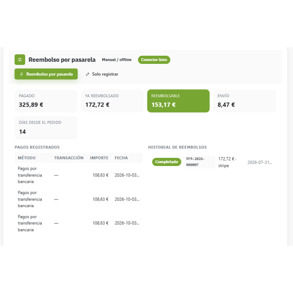Viewport: 293px width, 293px height.
Task: Click the 'Días desde el pedido' card
Action: 46,128
